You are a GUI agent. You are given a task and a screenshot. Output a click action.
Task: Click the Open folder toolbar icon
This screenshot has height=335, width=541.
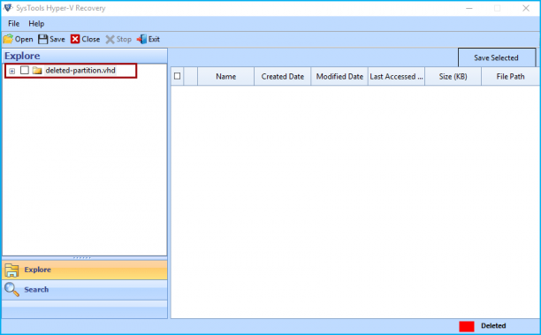click(x=8, y=39)
